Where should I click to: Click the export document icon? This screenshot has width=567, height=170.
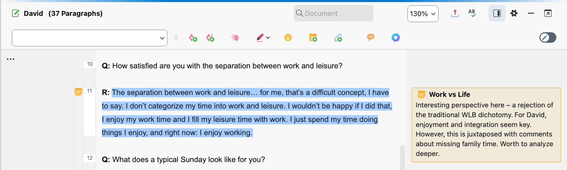click(455, 13)
